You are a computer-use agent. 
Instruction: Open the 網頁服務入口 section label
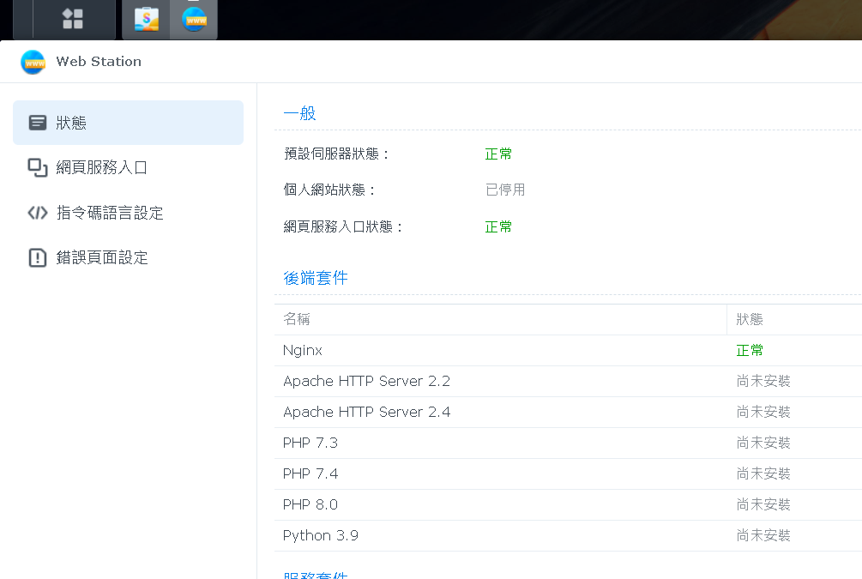(102, 167)
